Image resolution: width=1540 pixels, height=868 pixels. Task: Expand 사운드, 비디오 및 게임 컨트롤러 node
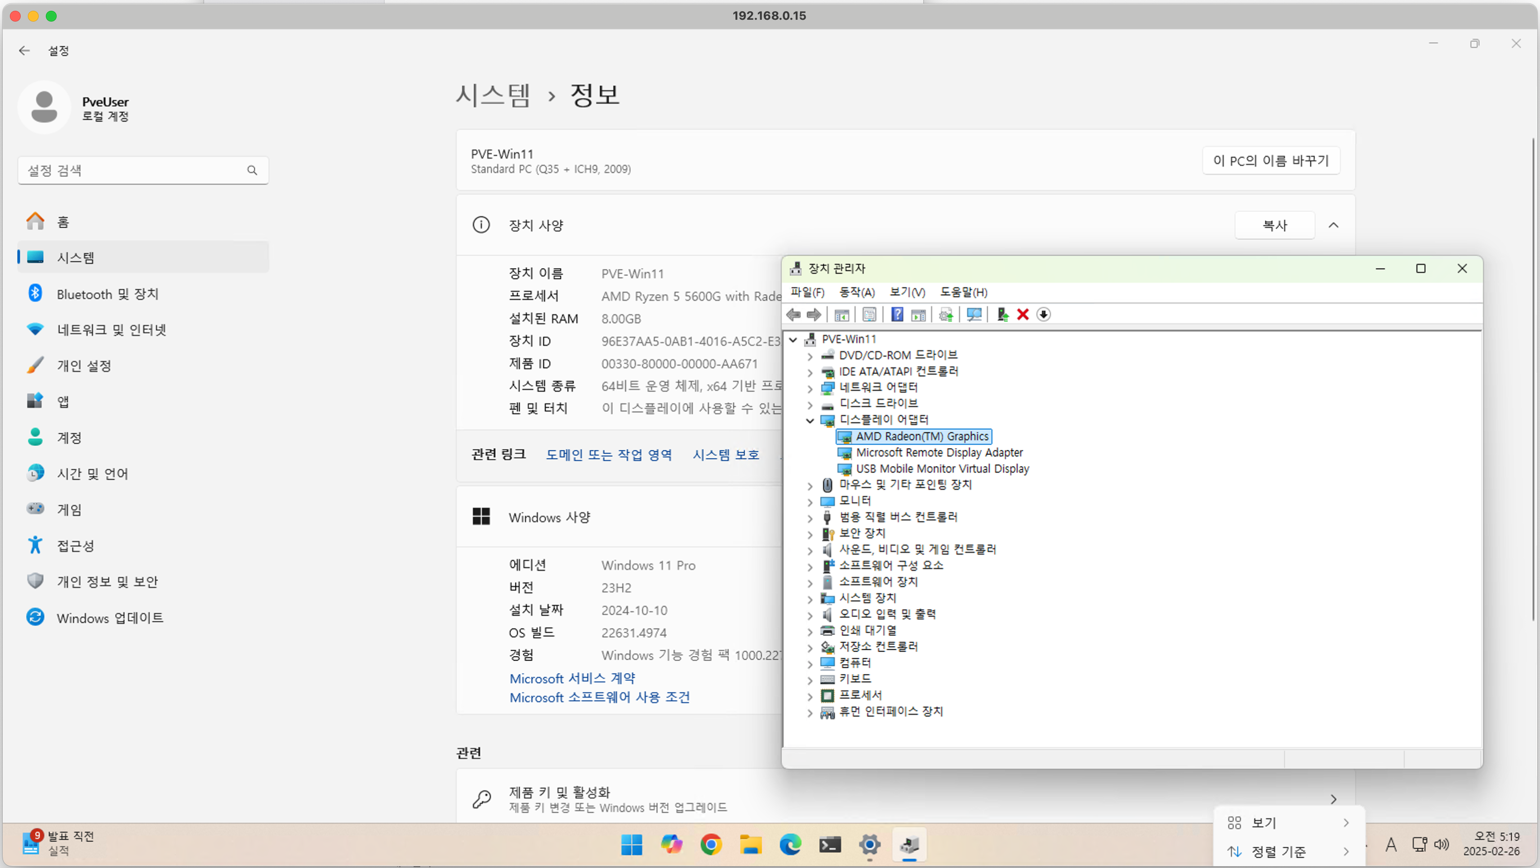click(810, 550)
